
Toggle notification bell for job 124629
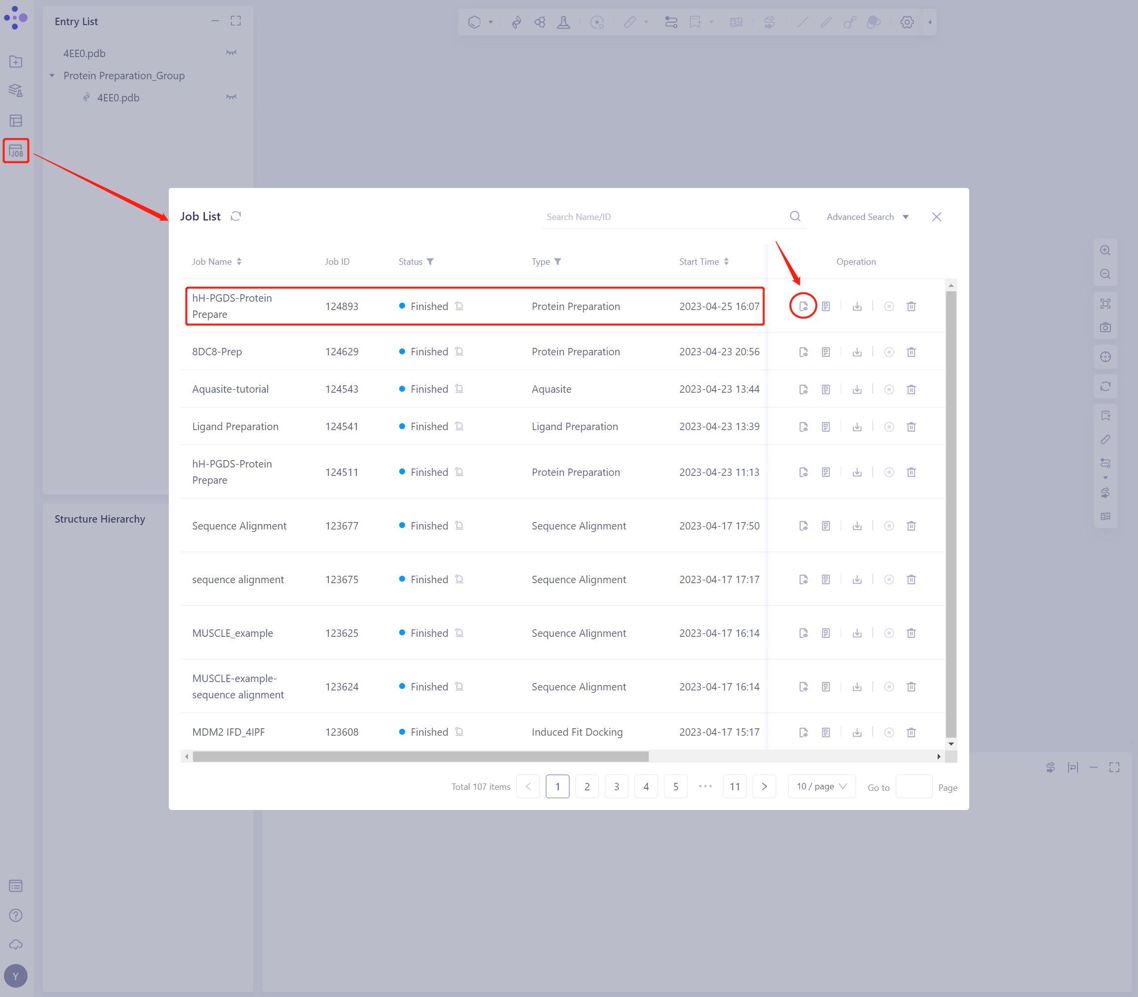[x=459, y=351]
